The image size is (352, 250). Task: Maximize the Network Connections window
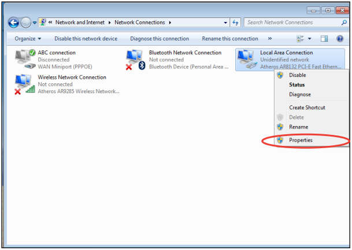(328, 10)
